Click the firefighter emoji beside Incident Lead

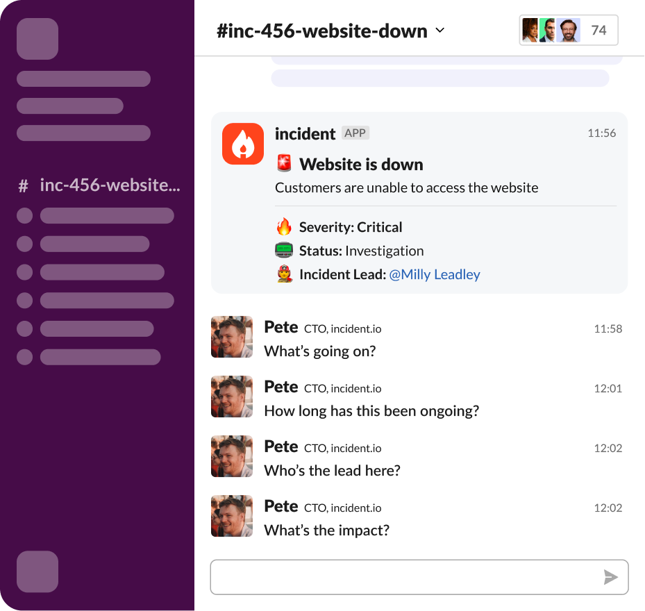(x=284, y=274)
